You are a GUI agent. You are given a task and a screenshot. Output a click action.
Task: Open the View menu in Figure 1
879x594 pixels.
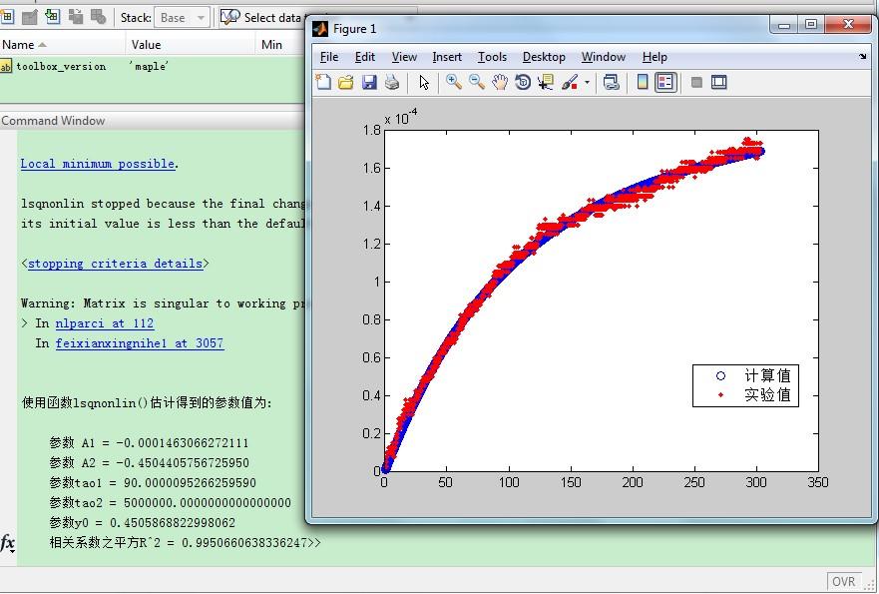[x=404, y=57]
